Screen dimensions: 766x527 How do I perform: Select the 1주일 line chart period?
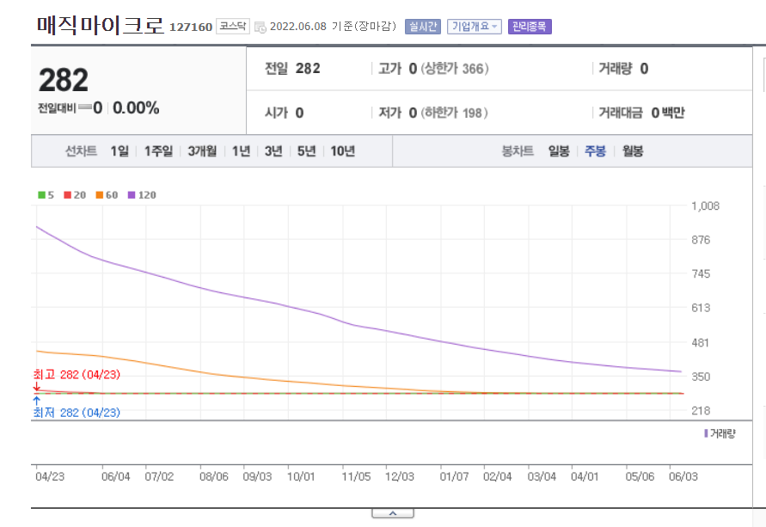[x=158, y=151]
